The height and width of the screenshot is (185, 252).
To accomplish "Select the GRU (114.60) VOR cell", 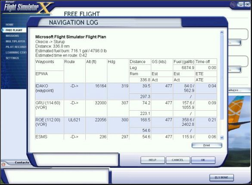I will [x=50, y=108].
